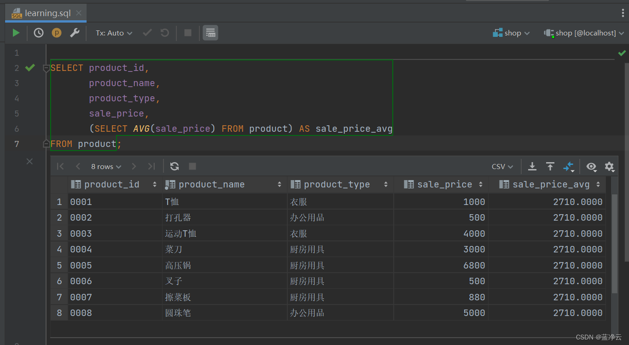Toggle the in-editor results table icon
Image resolution: width=629 pixels, height=345 pixels.
tap(210, 33)
